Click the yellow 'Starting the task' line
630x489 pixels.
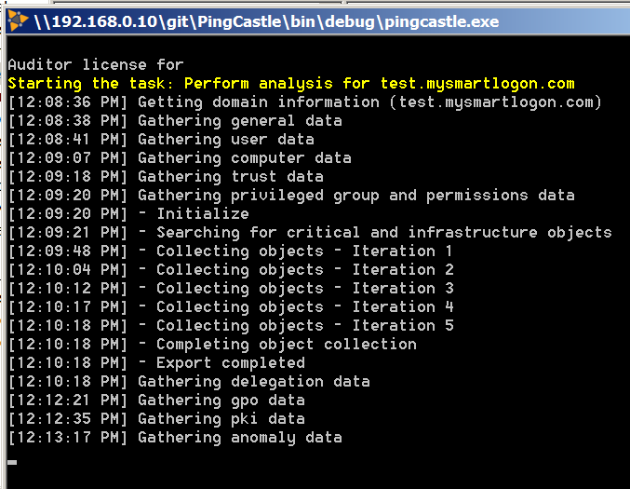point(291,83)
